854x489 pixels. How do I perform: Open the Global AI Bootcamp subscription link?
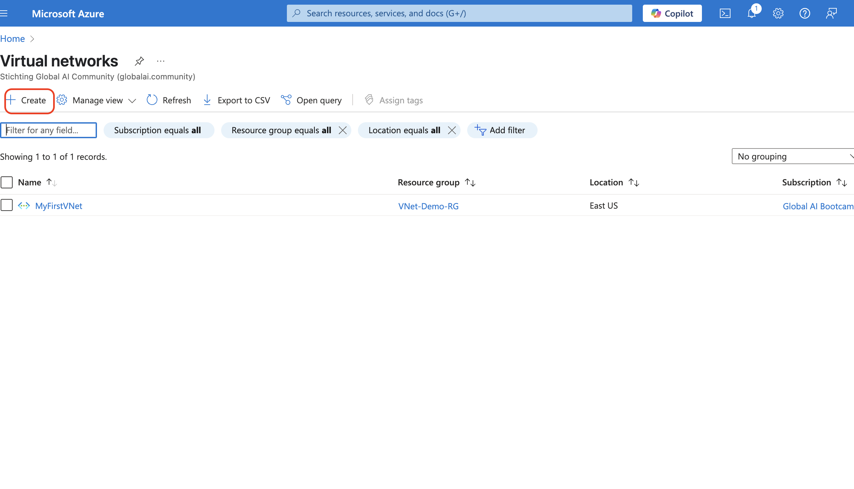(818, 206)
